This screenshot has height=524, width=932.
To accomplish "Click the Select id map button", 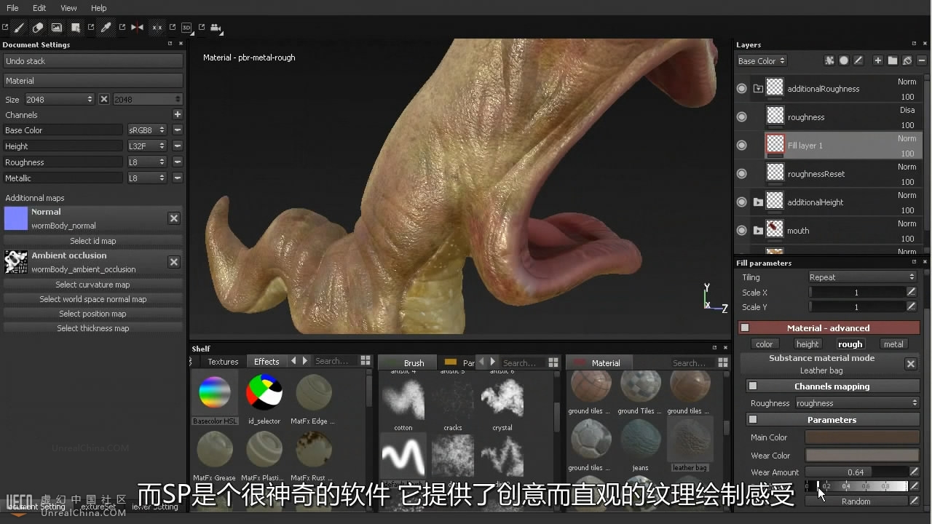I will coord(93,241).
